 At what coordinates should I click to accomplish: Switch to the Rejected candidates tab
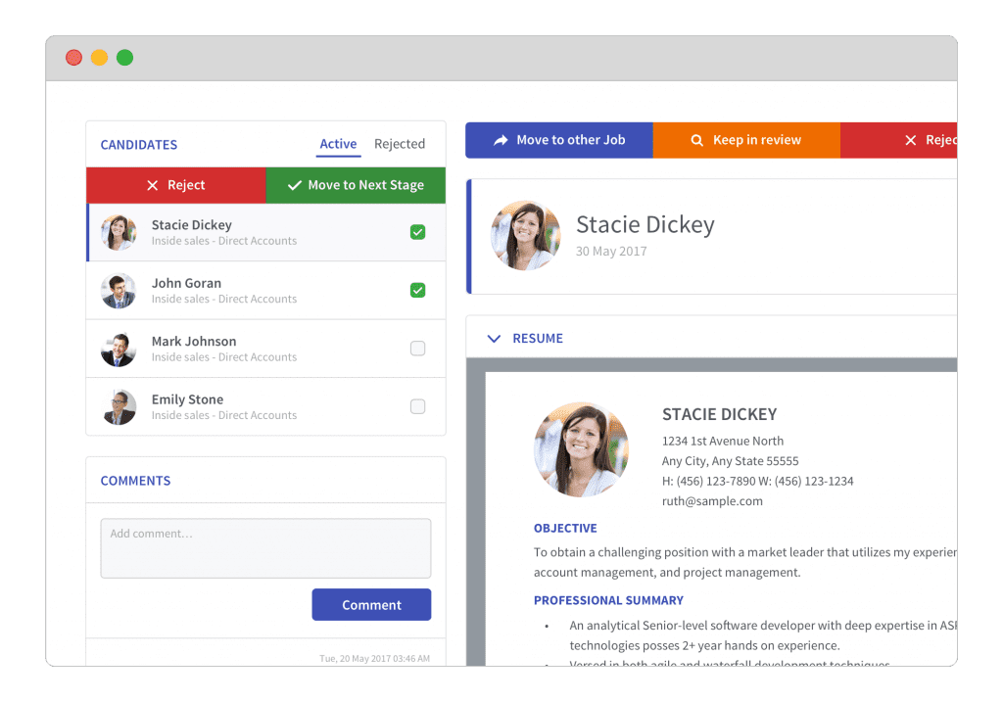click(400, 144)
